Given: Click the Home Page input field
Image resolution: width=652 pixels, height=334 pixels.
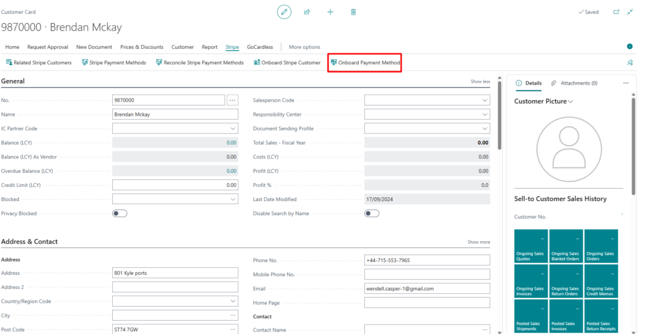Looking at the screenshot, I should [x=427, y=303].
